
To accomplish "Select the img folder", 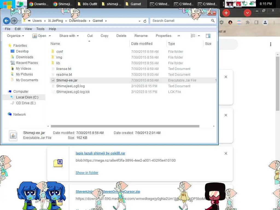I will click(x=59, y=57).
